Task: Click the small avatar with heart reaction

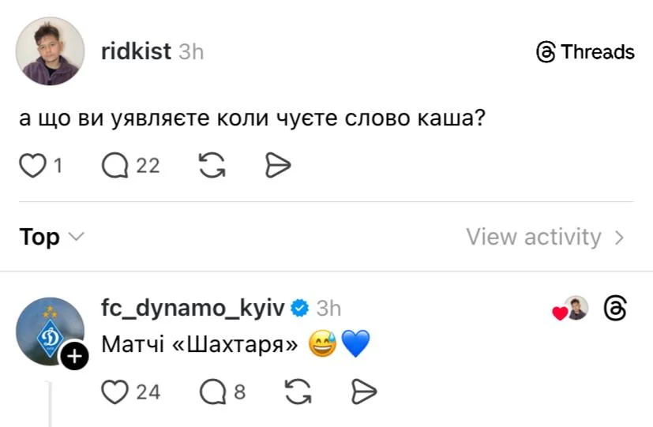Action: click(x=576, y=309)
